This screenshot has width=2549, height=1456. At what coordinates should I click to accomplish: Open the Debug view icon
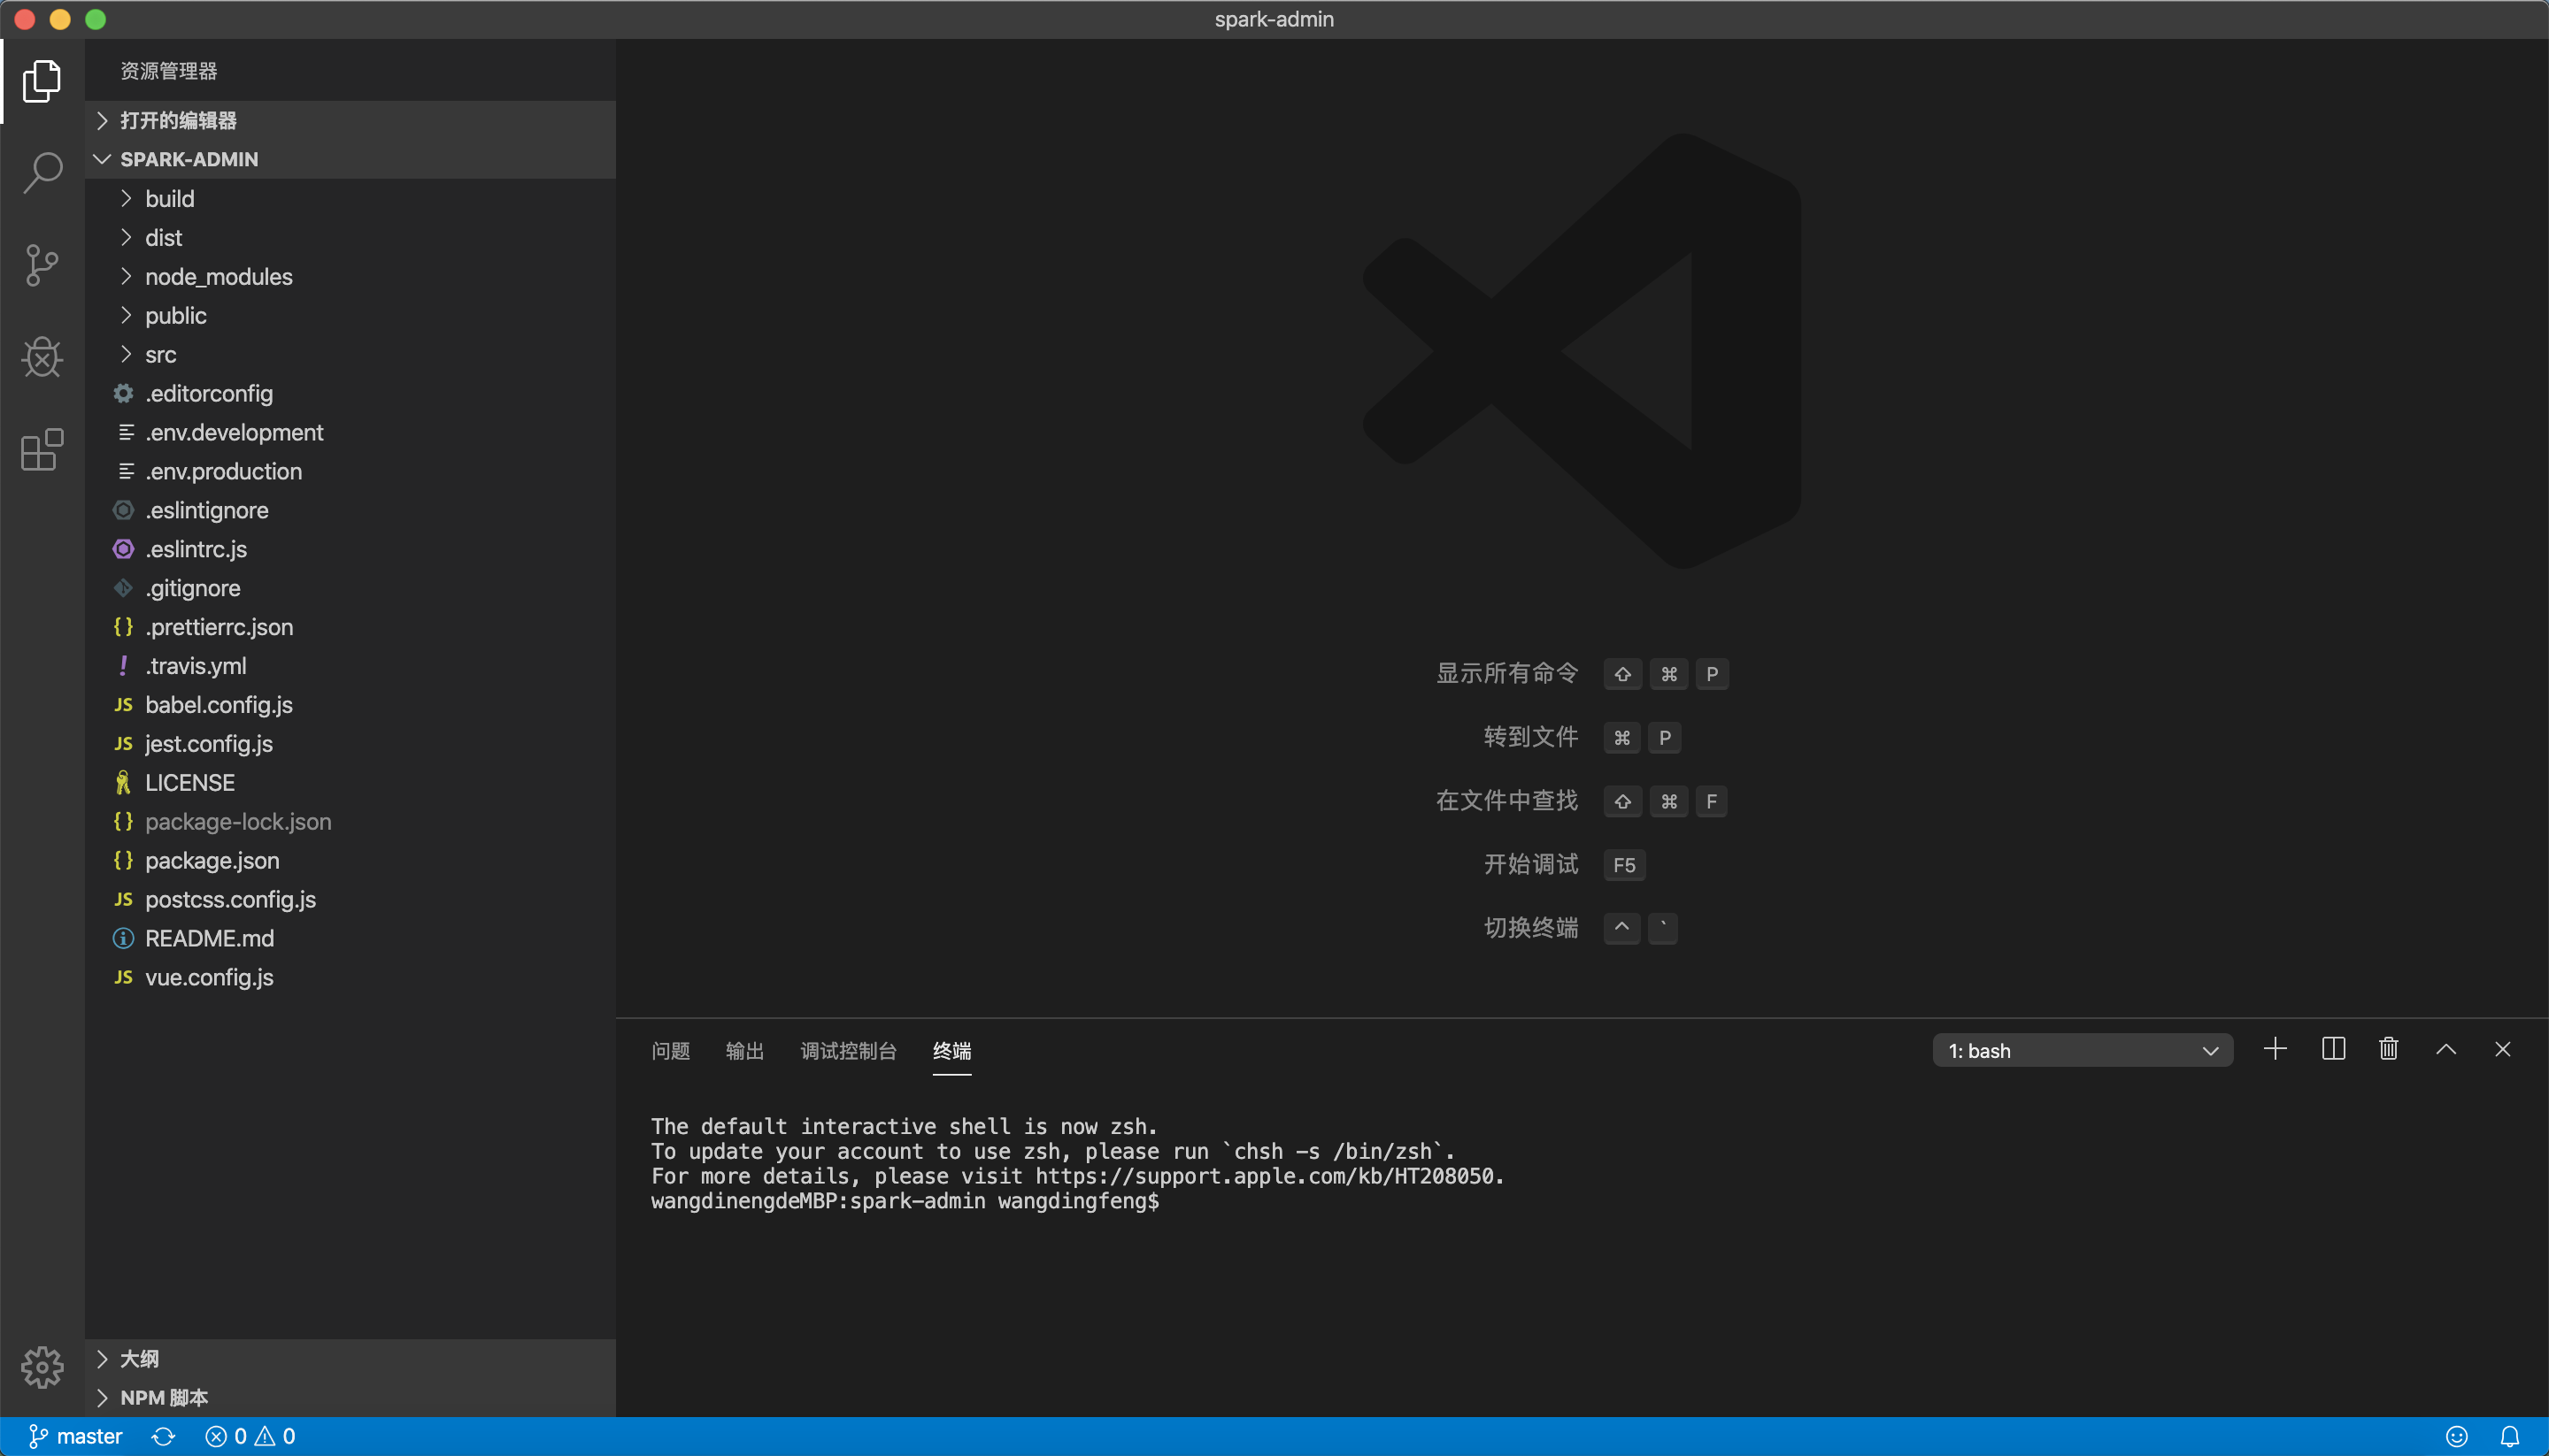42,357
